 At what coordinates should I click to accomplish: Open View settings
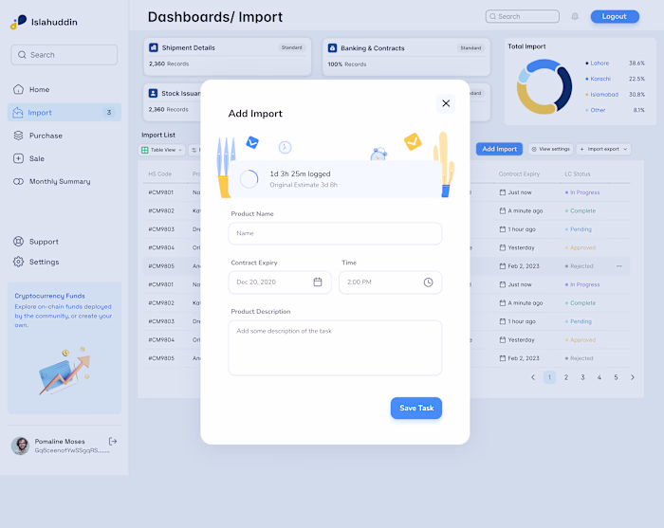tap(550, 149)
